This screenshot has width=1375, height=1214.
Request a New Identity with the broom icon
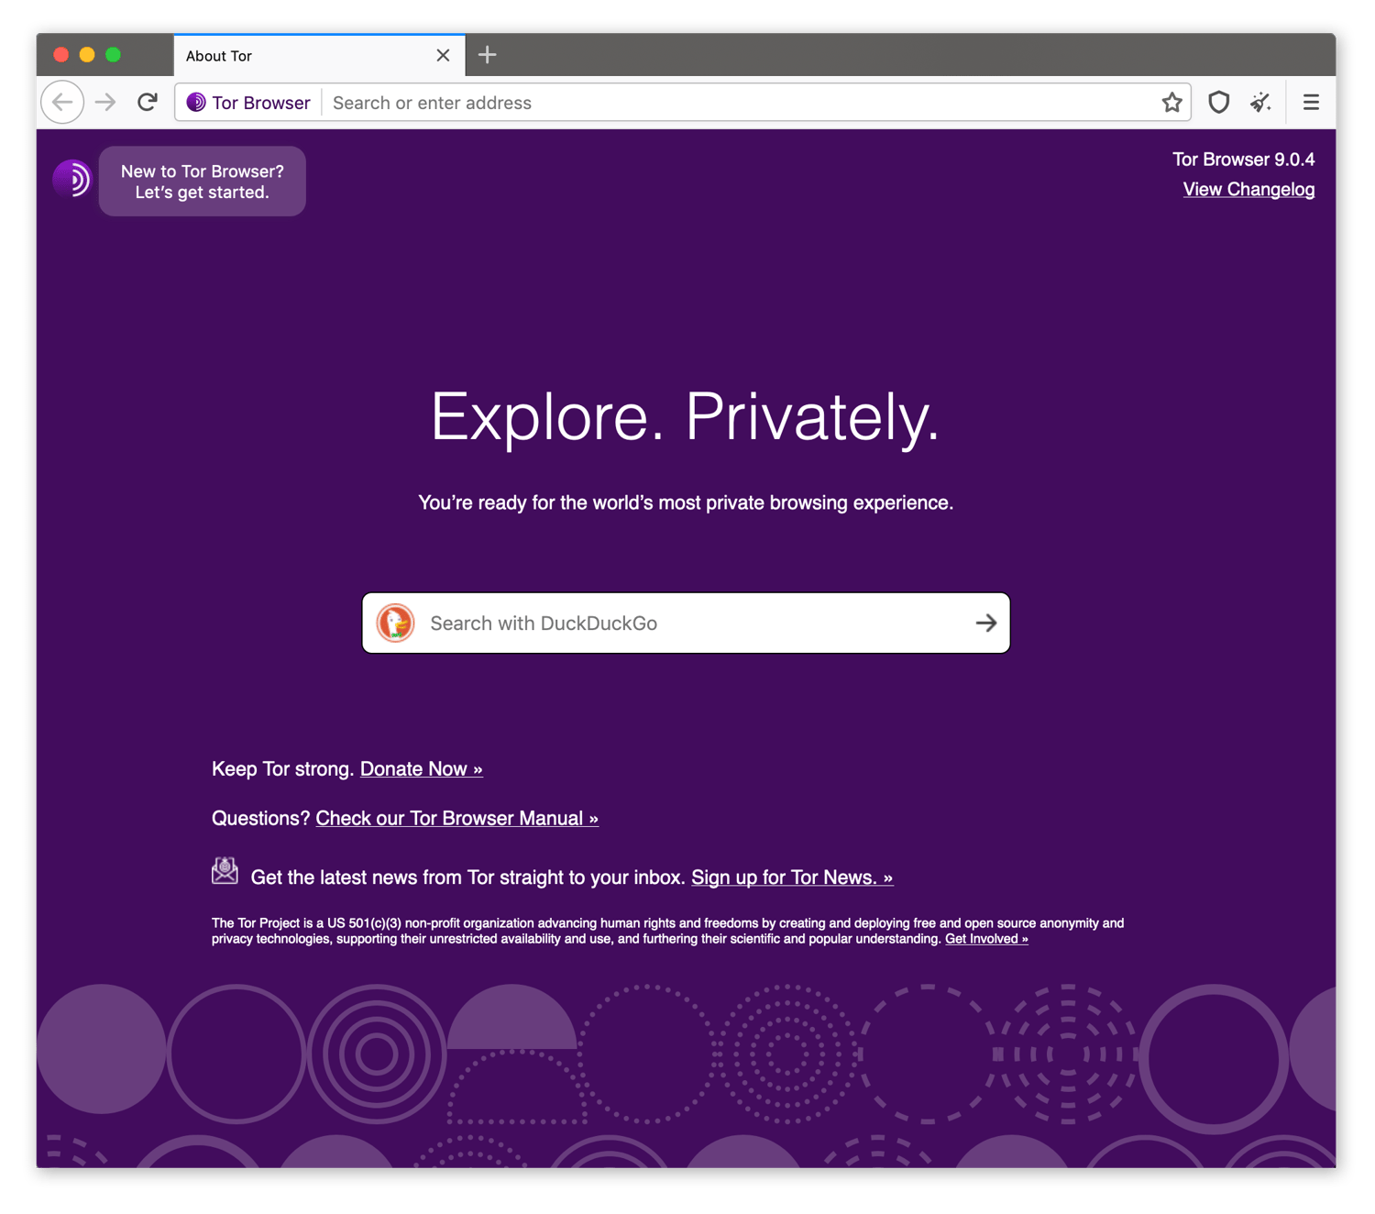tap(1261, 103)
